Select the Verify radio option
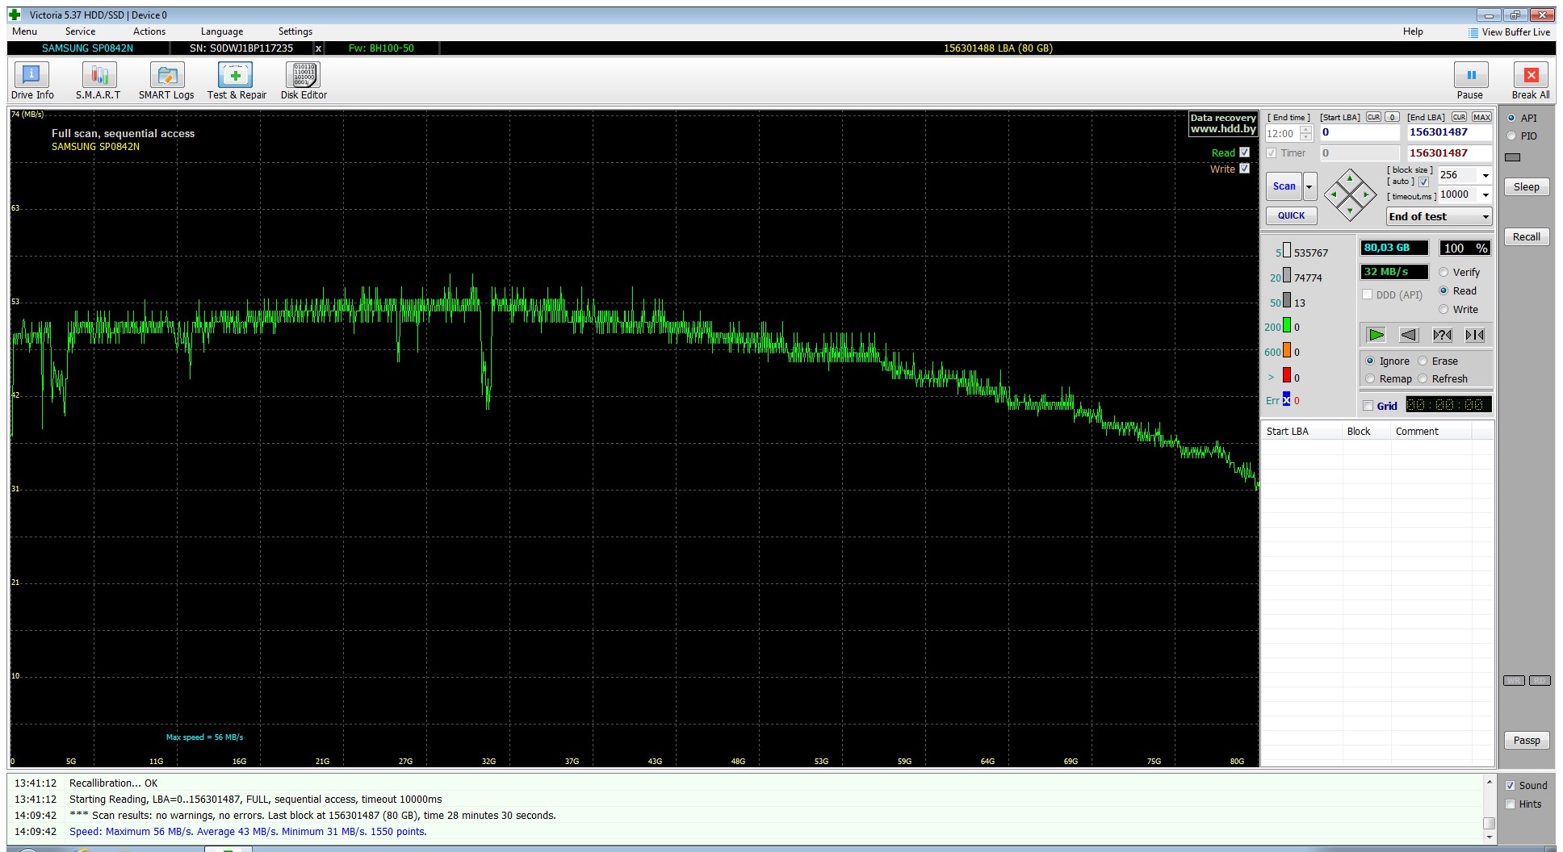1563x852 pixels. coord(1444,273)
